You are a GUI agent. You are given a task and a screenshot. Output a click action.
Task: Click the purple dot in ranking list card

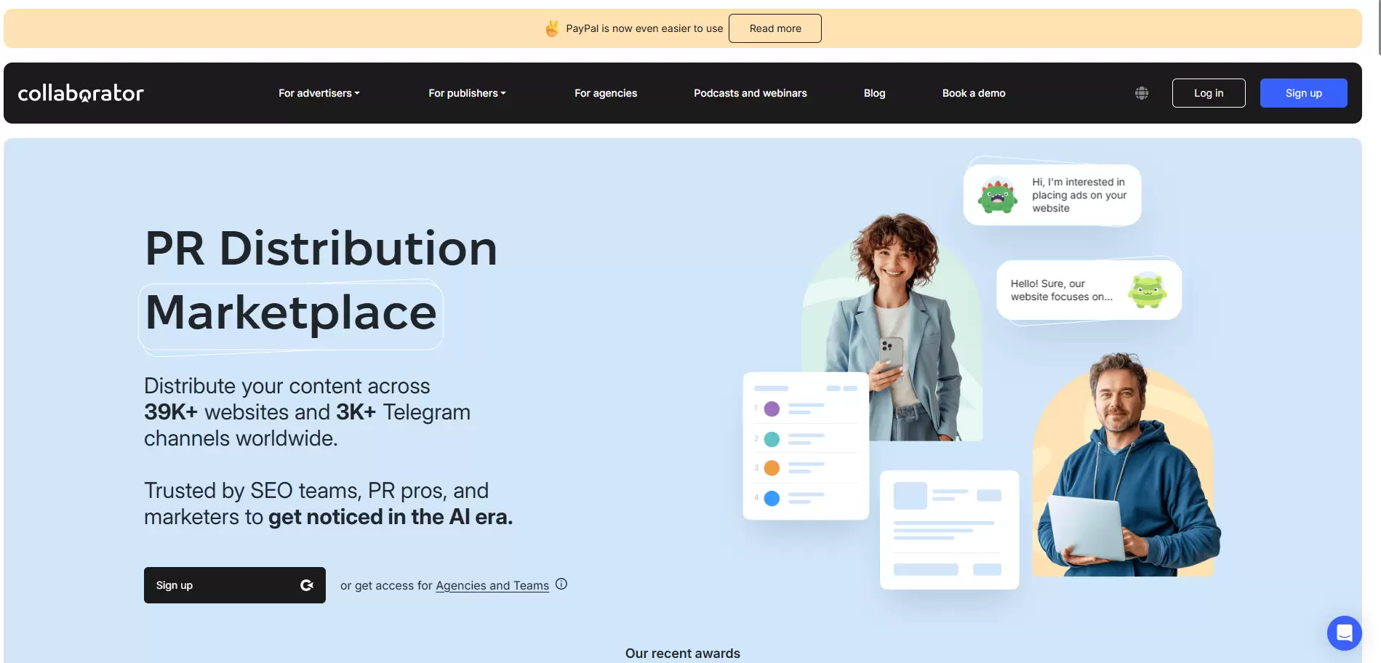coord(772,409)
